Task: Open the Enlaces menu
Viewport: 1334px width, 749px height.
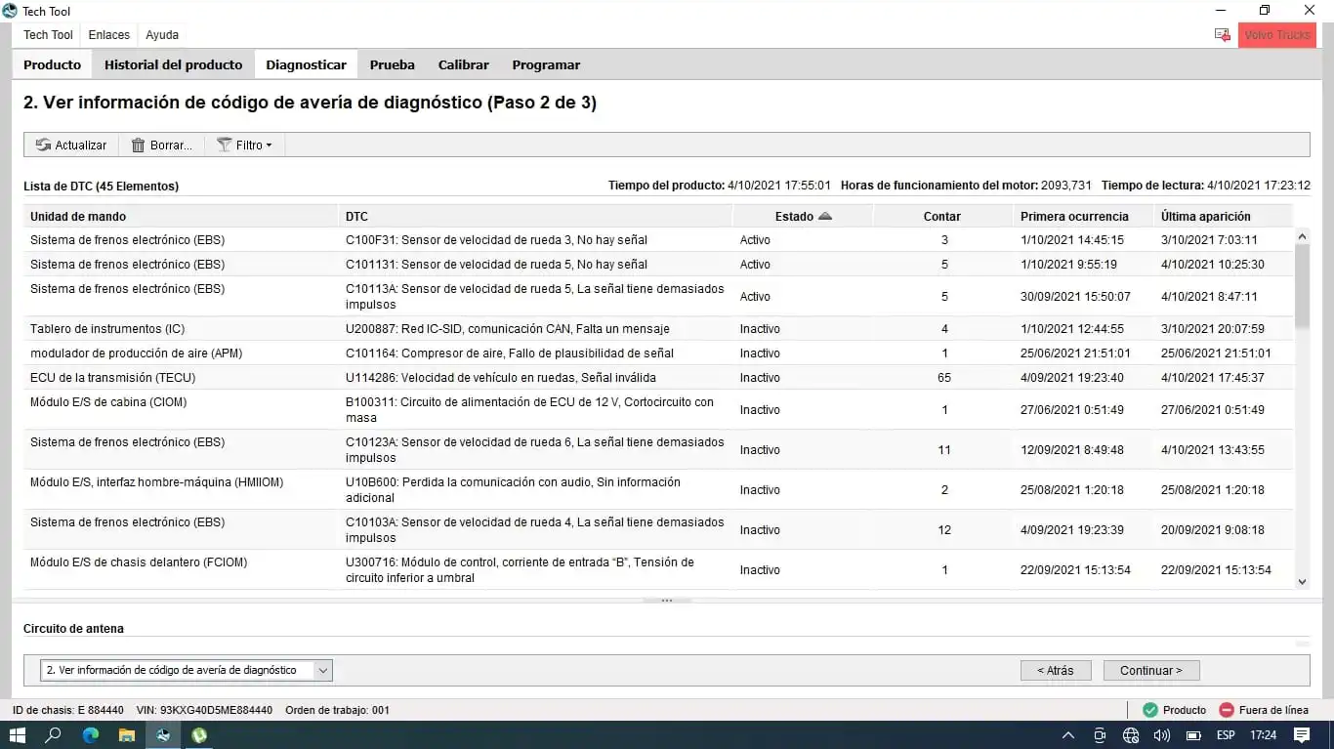Action: [x=108, y=35]
